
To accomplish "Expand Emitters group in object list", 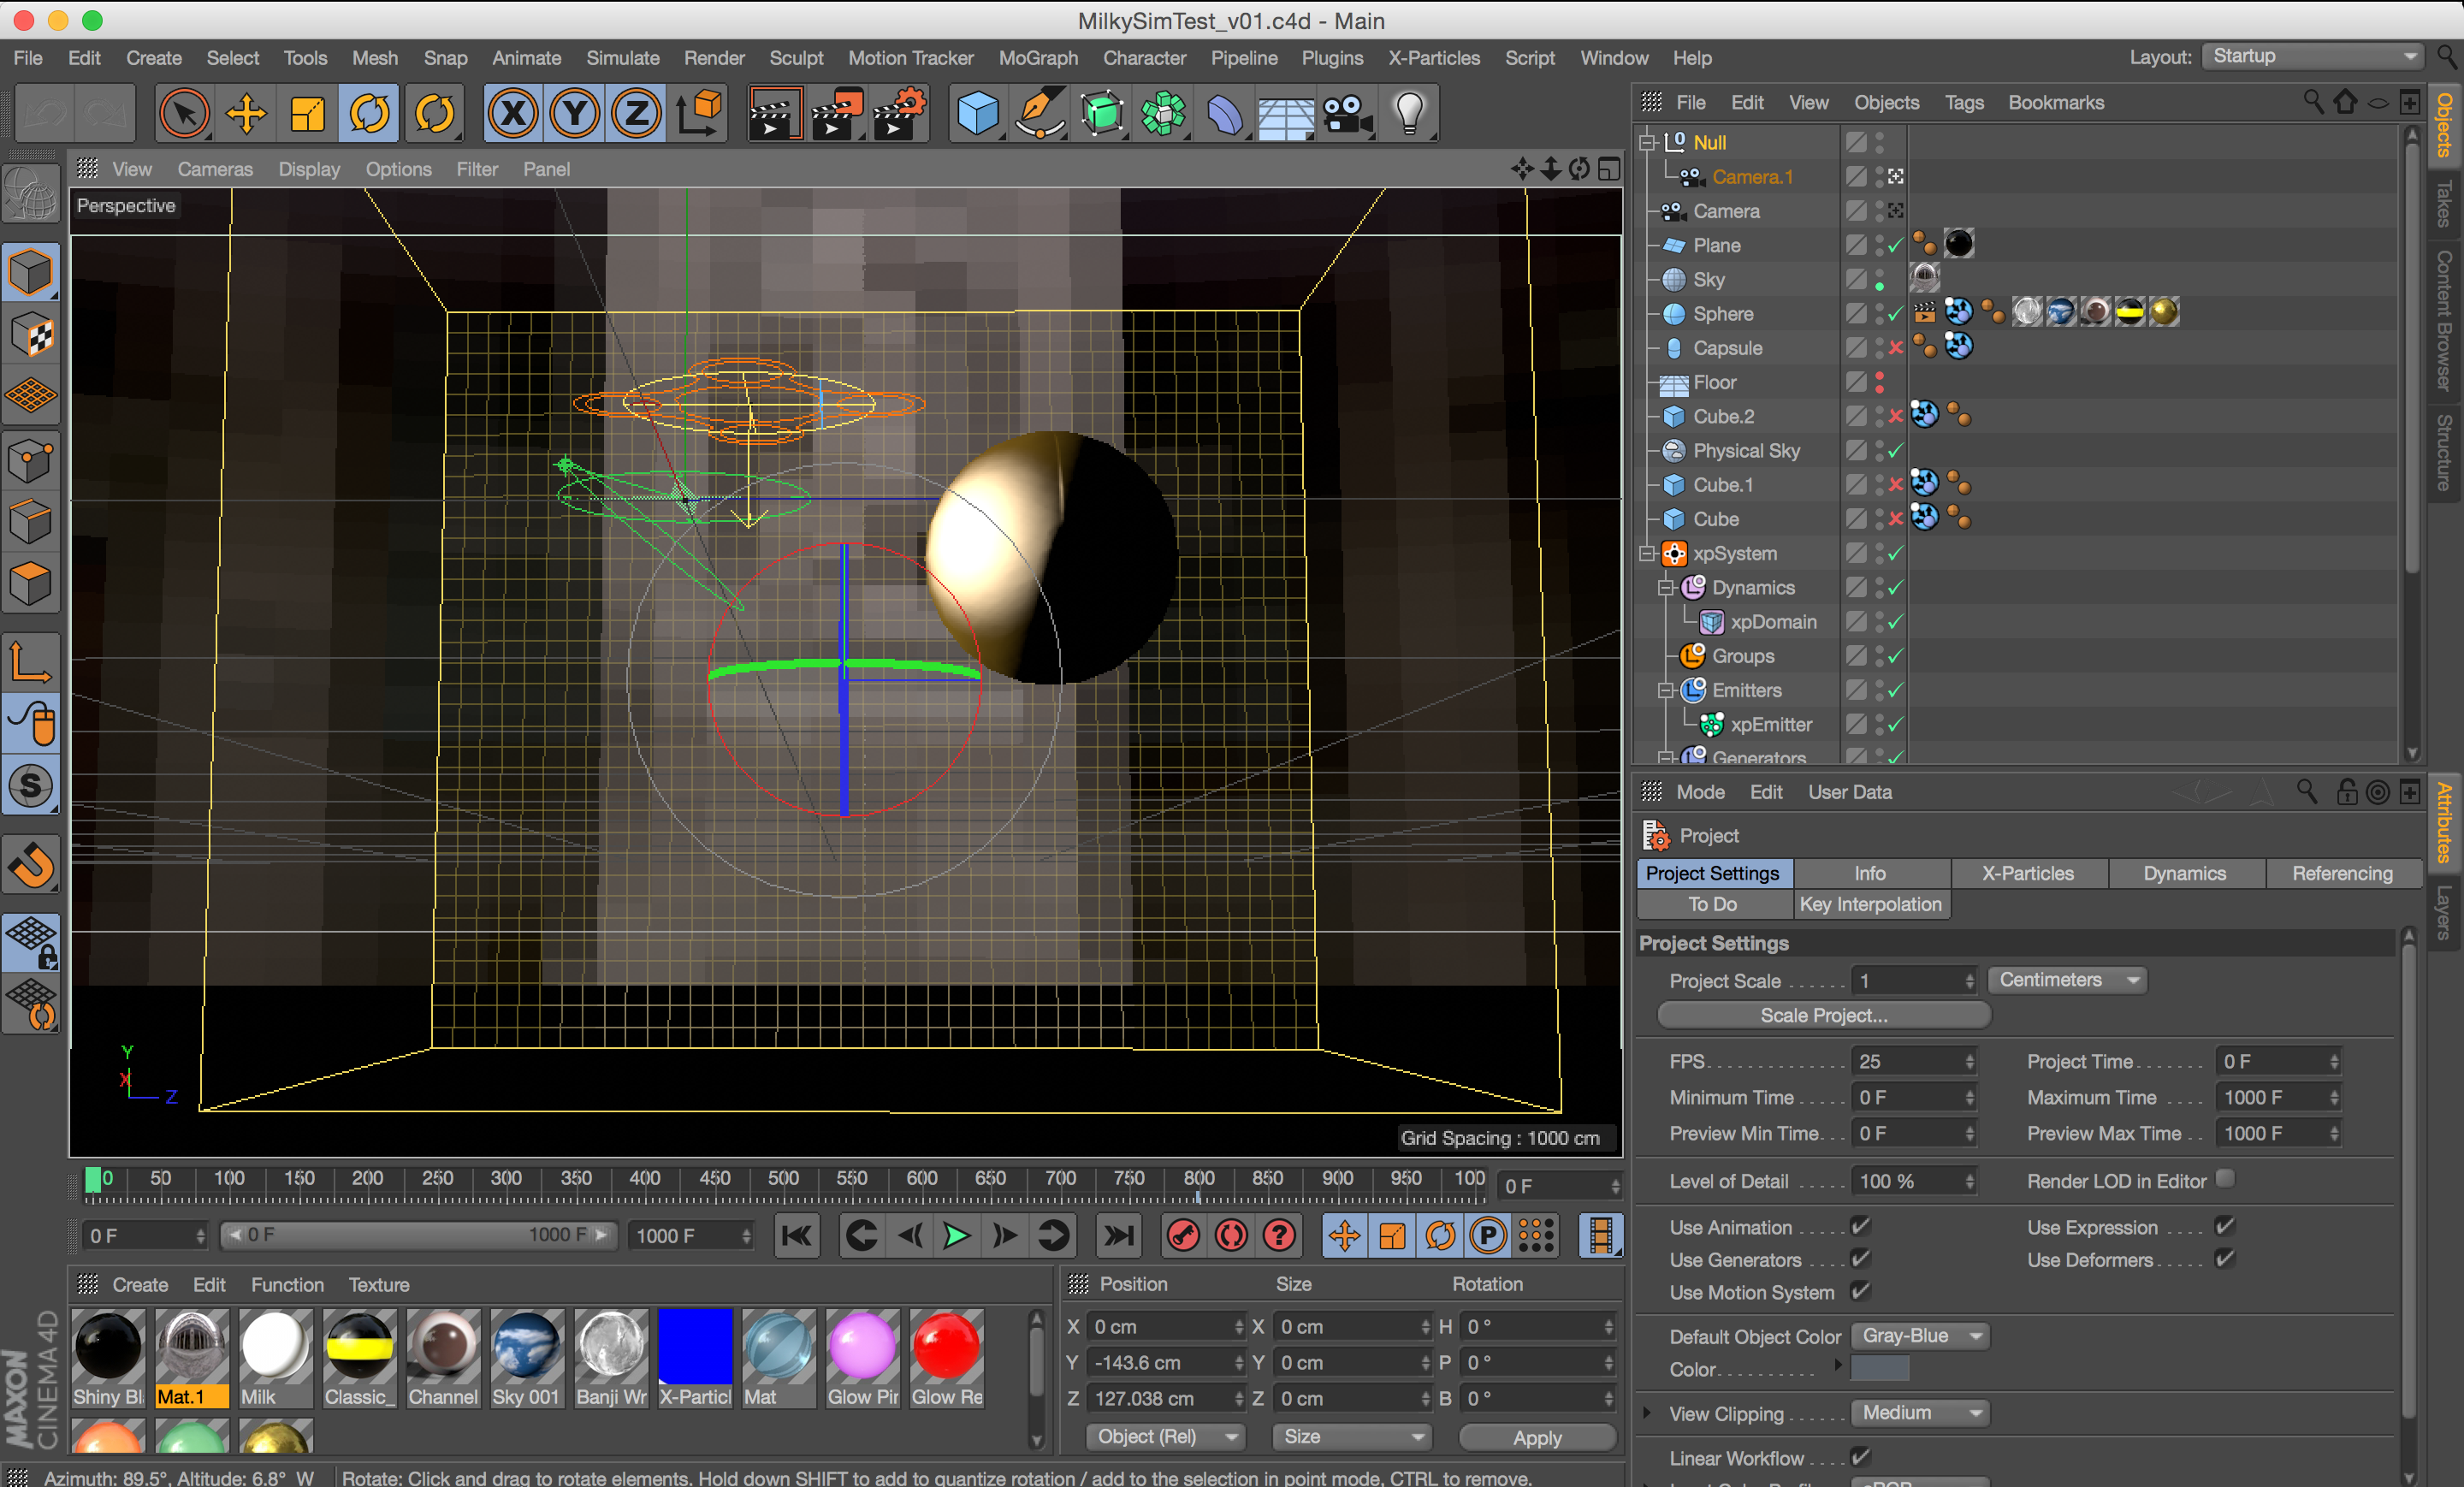I will coord(1663,688).
